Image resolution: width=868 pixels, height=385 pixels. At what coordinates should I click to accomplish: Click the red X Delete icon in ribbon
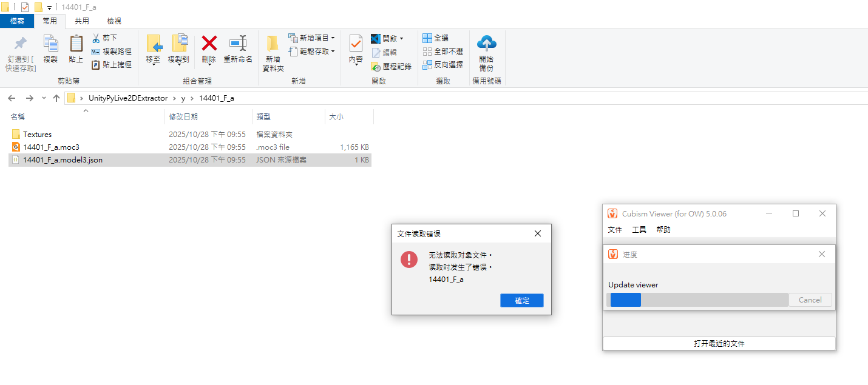point(209,44)
